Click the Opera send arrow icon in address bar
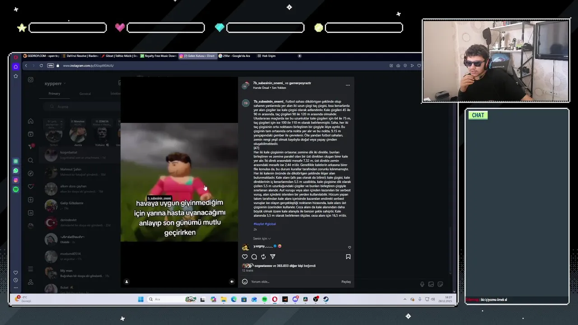Image resolution: width=578 pixels, height=325 pixels. (412, 65)
